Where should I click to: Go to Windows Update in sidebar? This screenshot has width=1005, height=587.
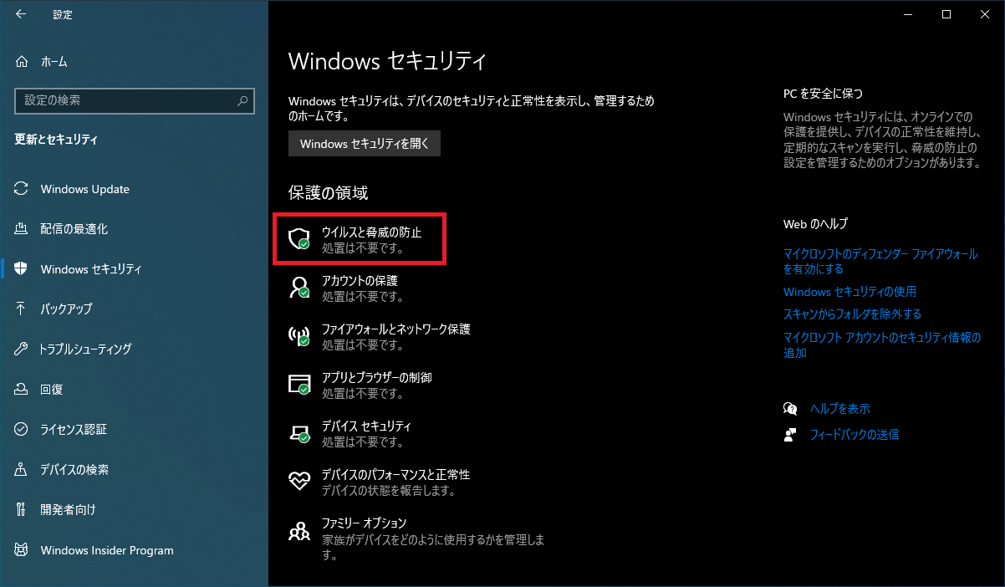[134, 189]
